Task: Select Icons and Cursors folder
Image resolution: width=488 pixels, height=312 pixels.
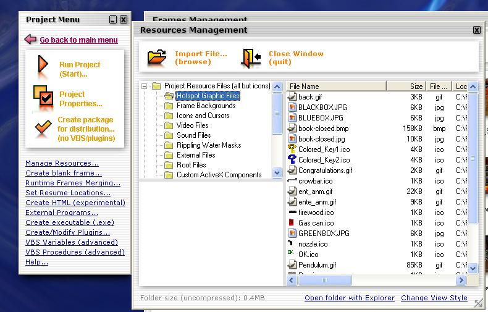Action: (203, 116)
